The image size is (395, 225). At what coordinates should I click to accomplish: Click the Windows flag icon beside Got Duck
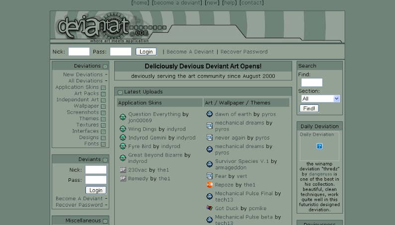(x=210, y=208)
